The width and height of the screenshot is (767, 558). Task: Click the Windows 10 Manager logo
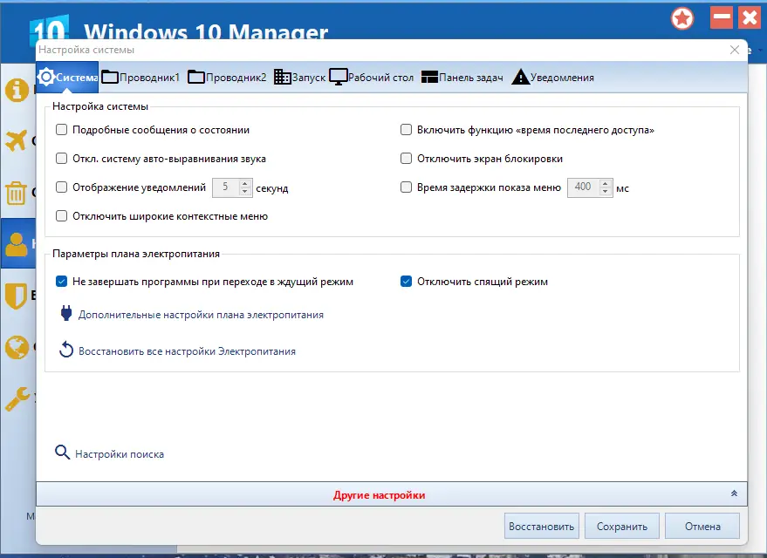click(48, 31)
